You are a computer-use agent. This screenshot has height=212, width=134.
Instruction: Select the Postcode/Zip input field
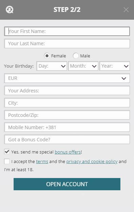pos(67,115)
